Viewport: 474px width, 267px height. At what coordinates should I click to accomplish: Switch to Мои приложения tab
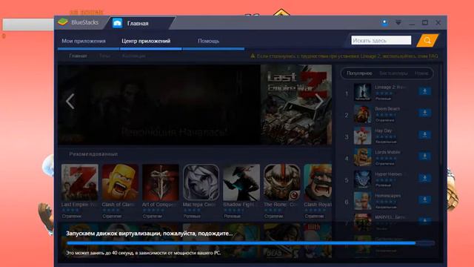pyautogui.click(x=84, y=41)
